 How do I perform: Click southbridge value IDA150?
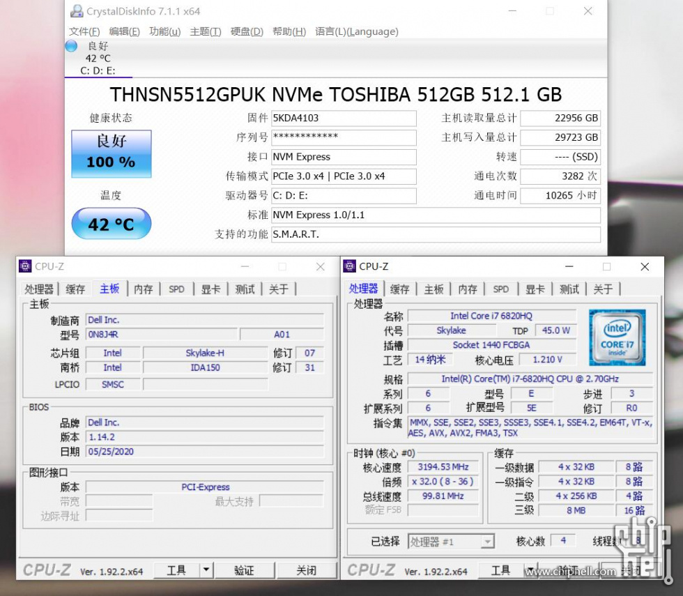point(205,367)
